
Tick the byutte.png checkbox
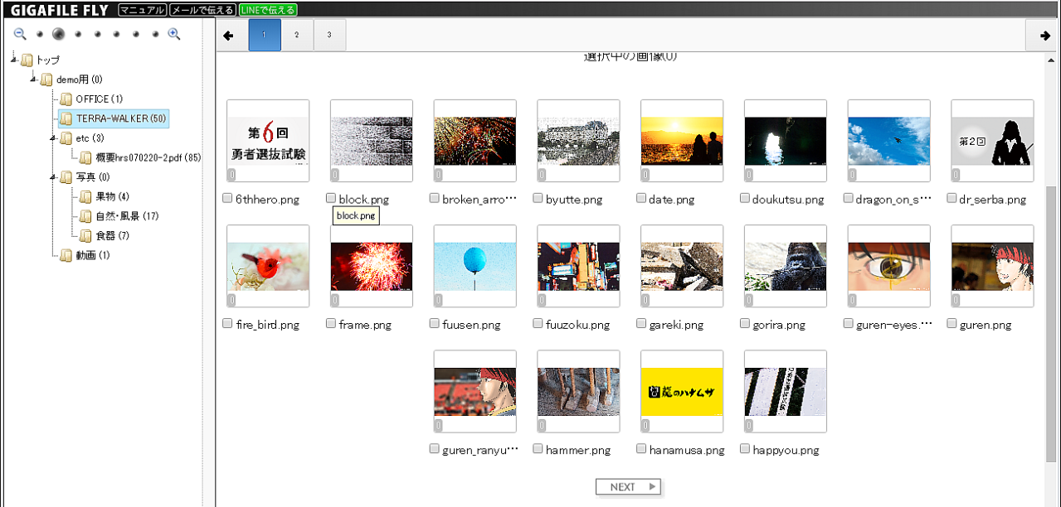(538, 198)
